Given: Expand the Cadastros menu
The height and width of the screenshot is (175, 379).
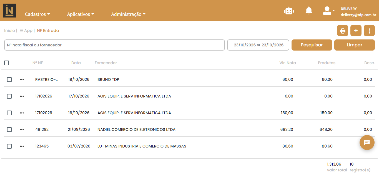Looking at the screenshot, I should coord(37,14).
